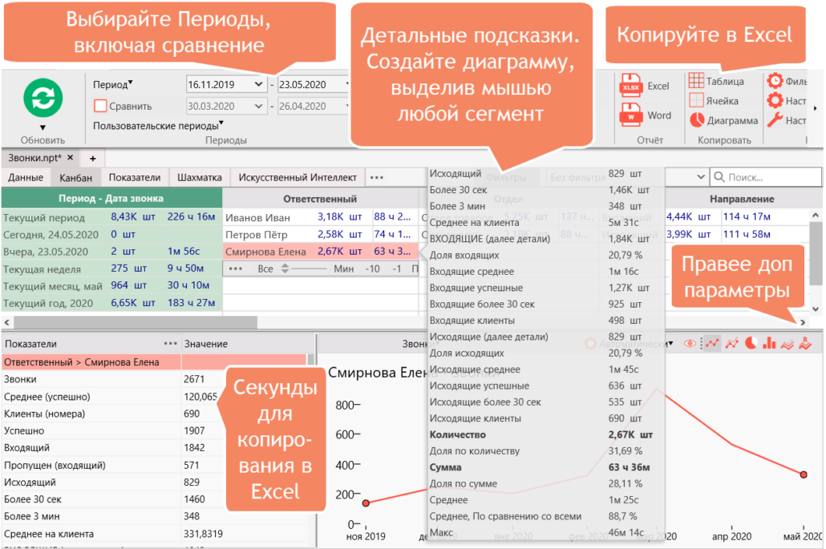Screen dimensions: 826x549
Task: Click the vertical scrollbar beside Направление
Action: (x=816, y=254)
